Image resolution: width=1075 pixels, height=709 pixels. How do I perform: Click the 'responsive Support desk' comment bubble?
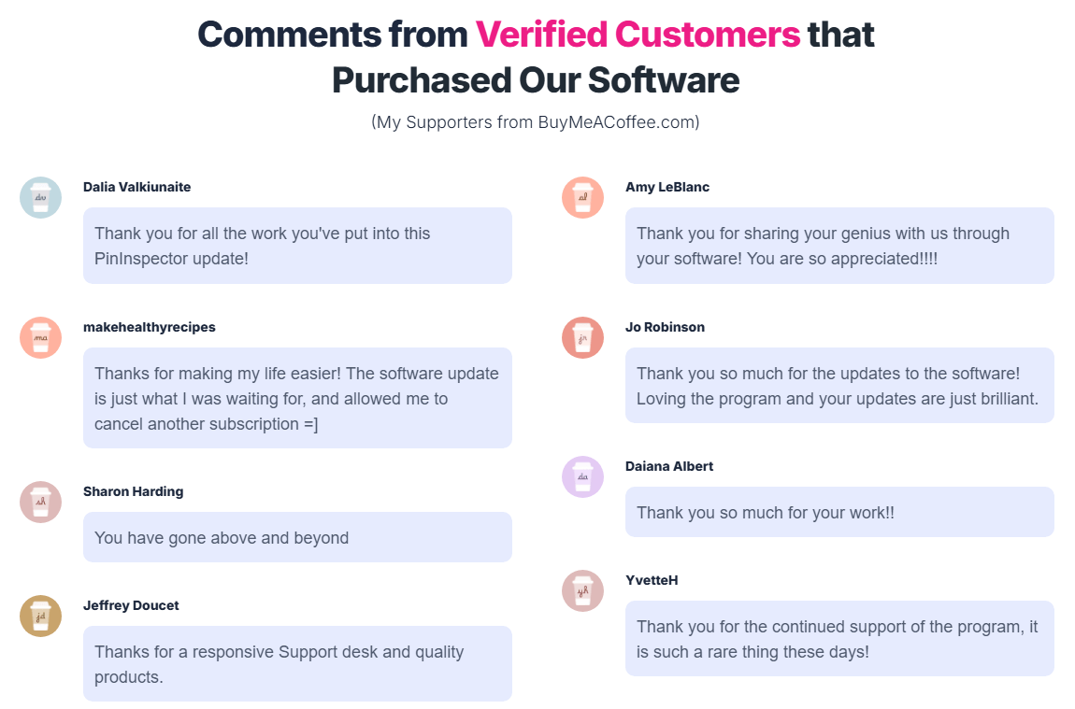tap(297, 663)
